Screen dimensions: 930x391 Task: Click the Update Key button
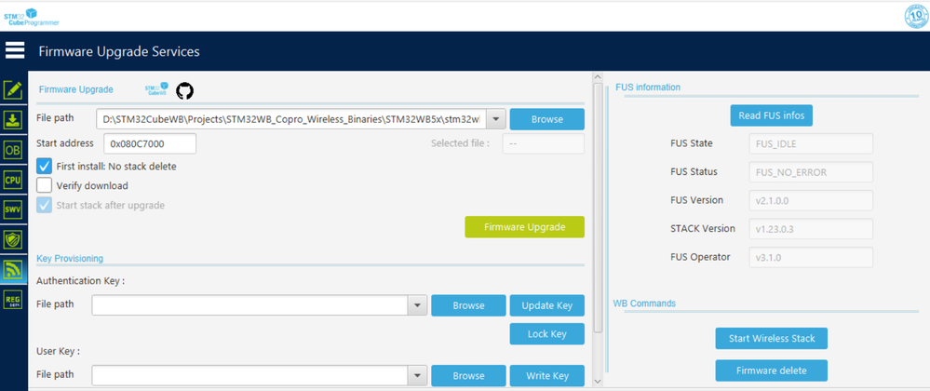[546, 305]
